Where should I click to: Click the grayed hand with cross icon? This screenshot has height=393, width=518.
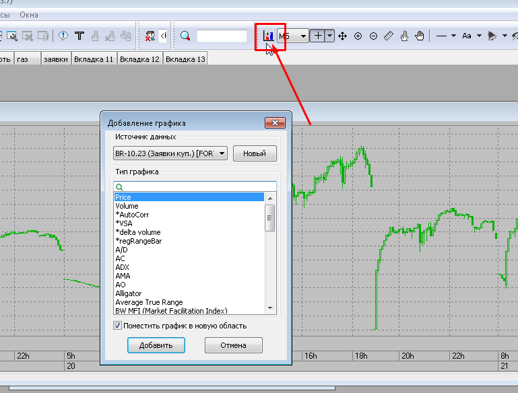110,36
